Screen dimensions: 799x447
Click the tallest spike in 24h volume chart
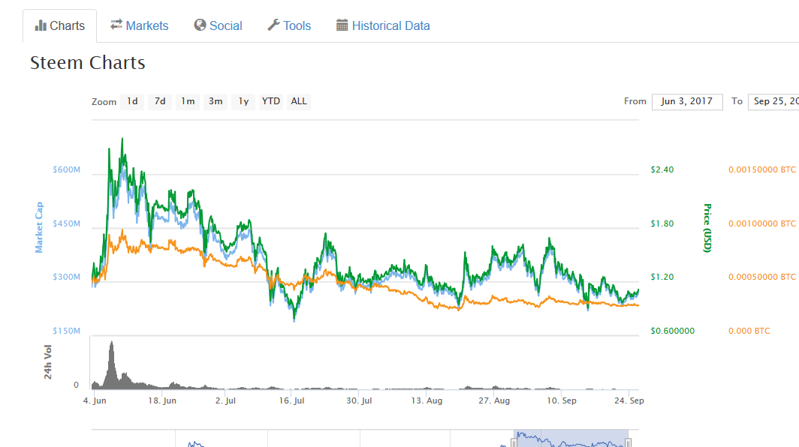click(x=112, y=364)
